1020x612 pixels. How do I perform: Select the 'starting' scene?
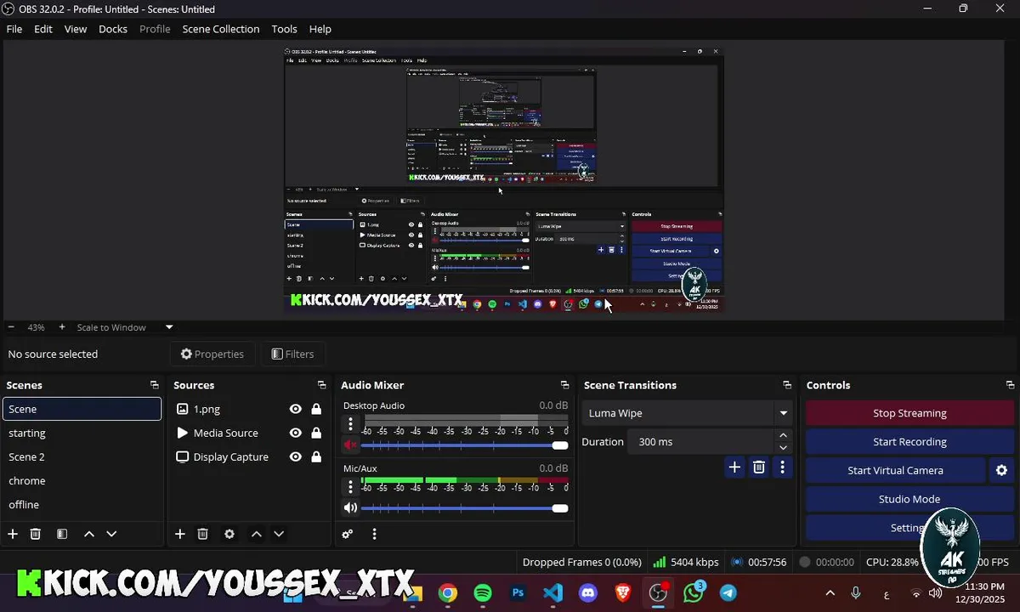82,433
